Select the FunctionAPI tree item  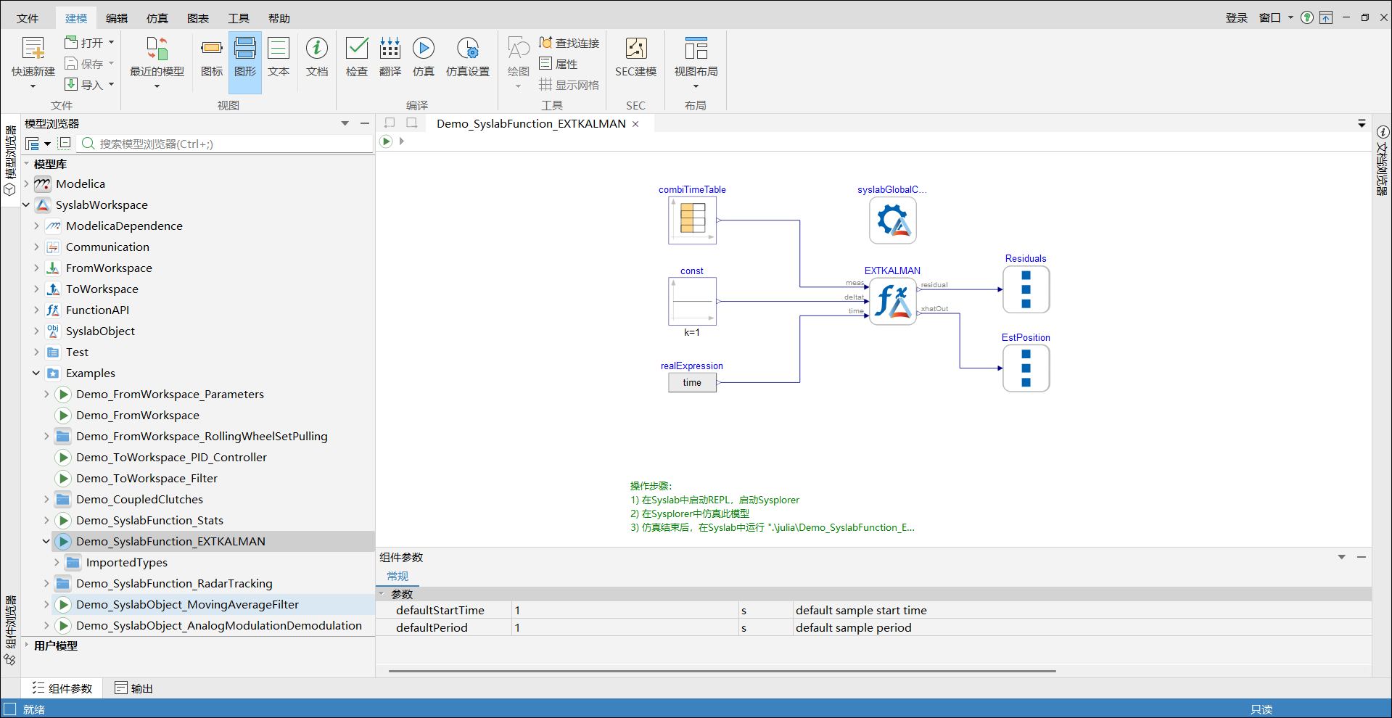point(97,310)
